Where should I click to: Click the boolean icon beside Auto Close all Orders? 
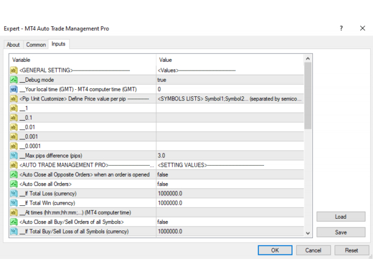[x=13, y=184]
